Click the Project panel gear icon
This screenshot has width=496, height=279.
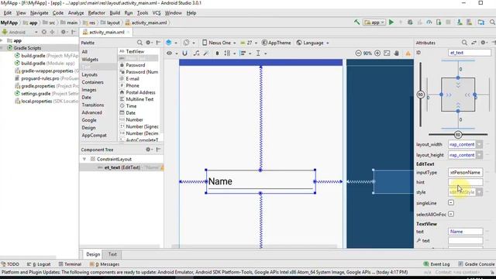(x=64, y=32)
